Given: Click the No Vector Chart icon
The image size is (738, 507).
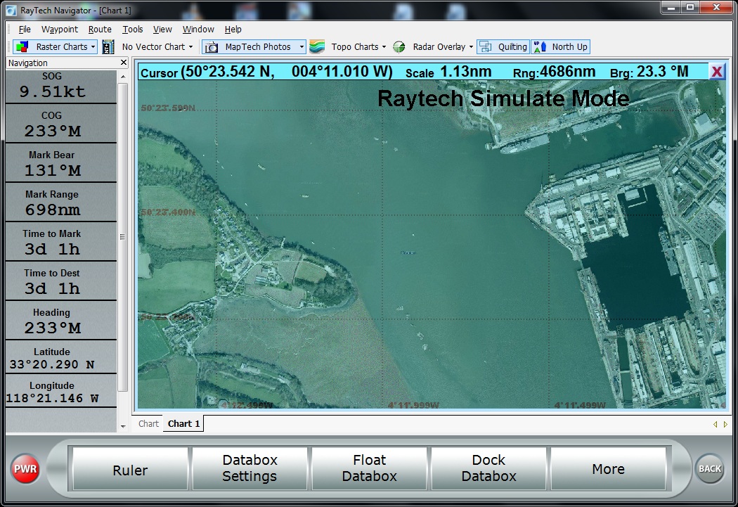Looking at the screenshot, I should click(108, 46).
